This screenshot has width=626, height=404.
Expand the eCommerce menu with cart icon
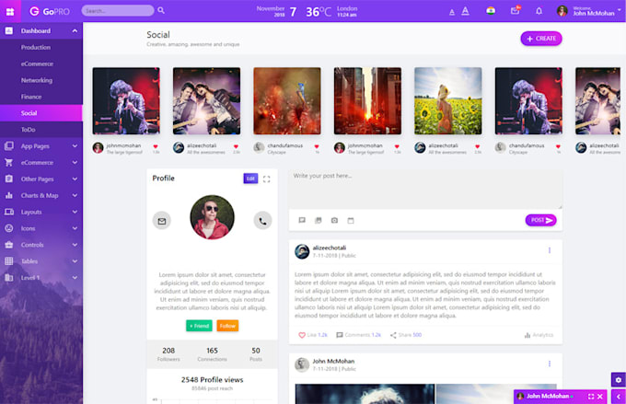(41, 163)
